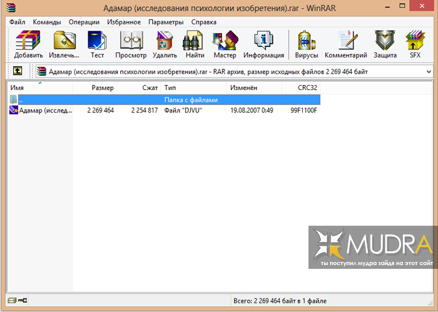Click the parent folder icon in list

click(13, 99)
